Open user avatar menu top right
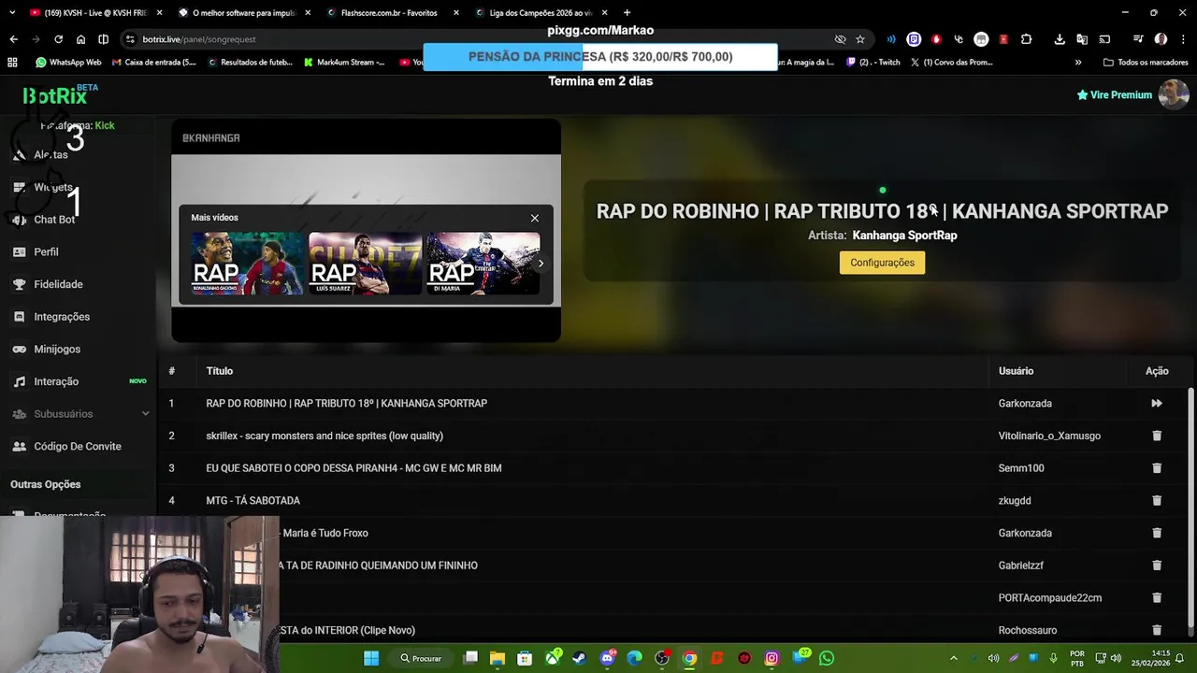Image resolution: width=1197 pixels, height=673 pixels. coord(1174,94)
